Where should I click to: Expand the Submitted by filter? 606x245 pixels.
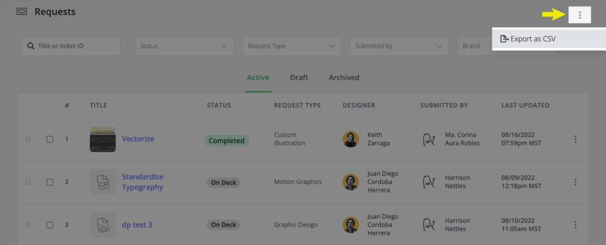(x=399, y=46)
